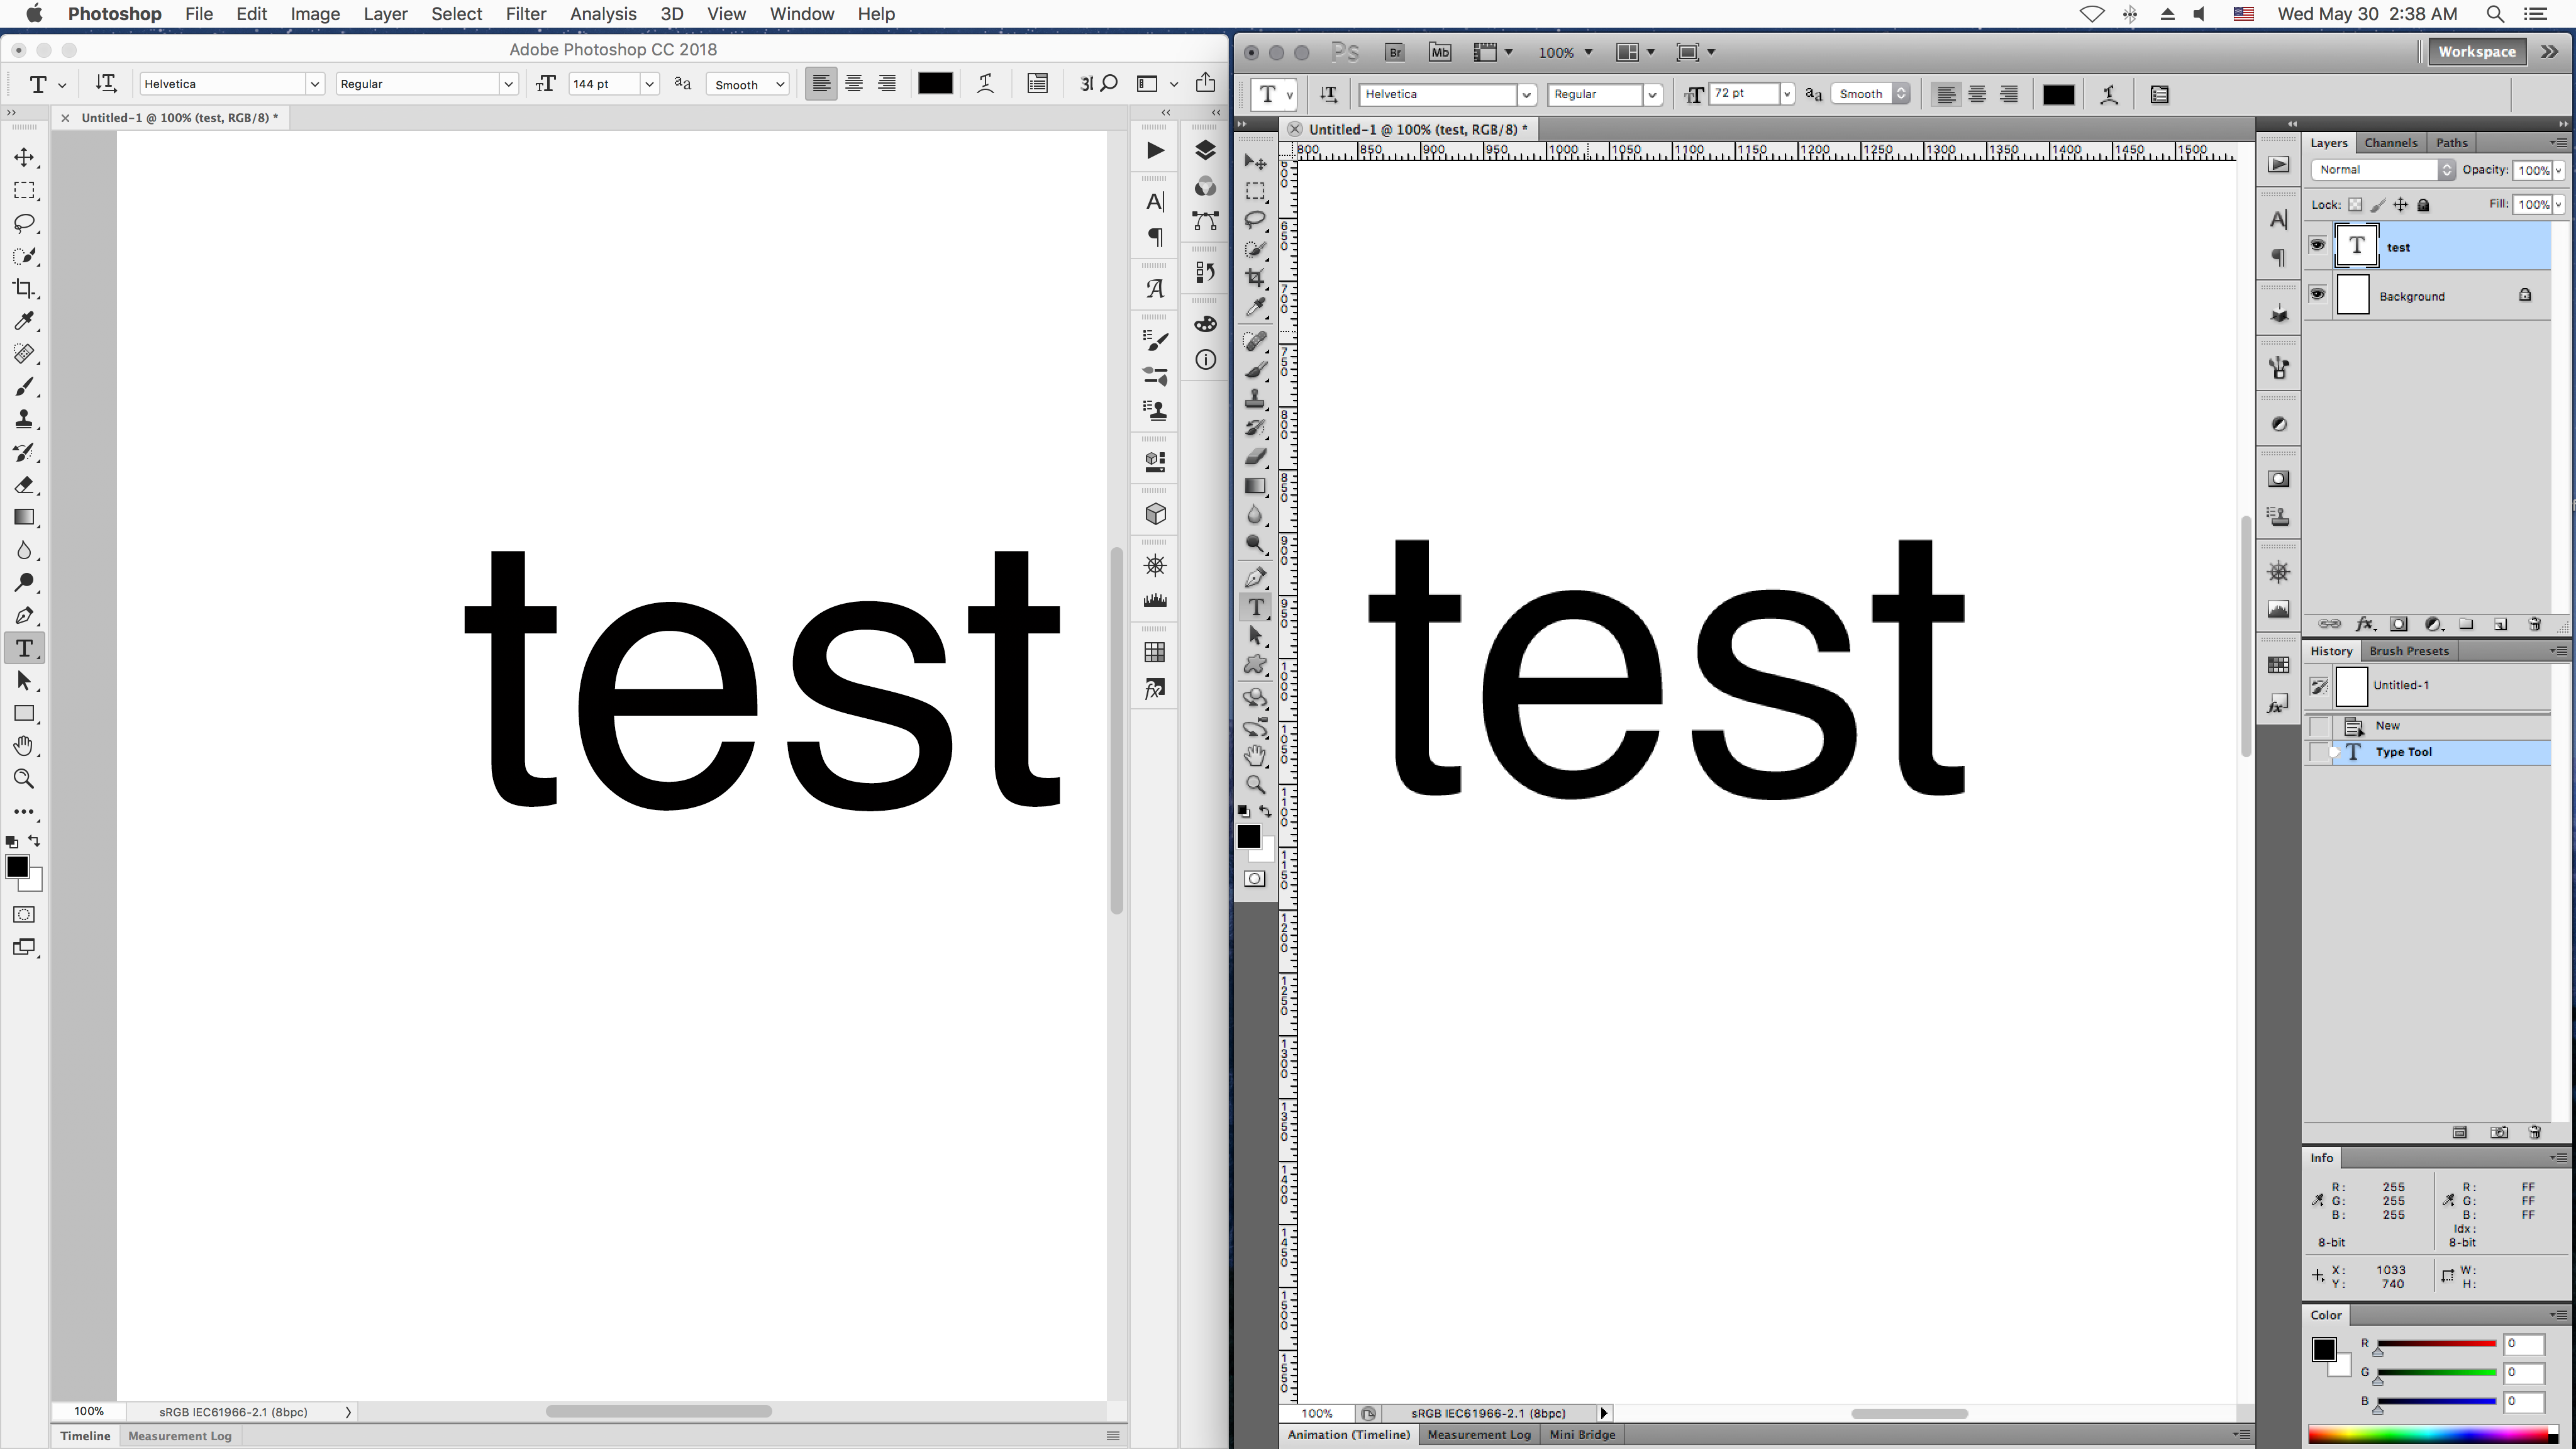The width and height of the screenshot is (2576, 1449).
Task: Select the Eyedropper tool
Action: click(x=25, y=320)
